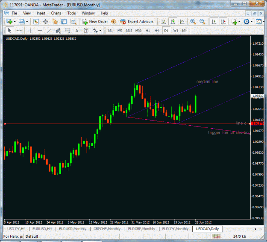The height and width of the screenshot is (242, 267).
Task: Open the Help menu
Action: pos(104,13)
